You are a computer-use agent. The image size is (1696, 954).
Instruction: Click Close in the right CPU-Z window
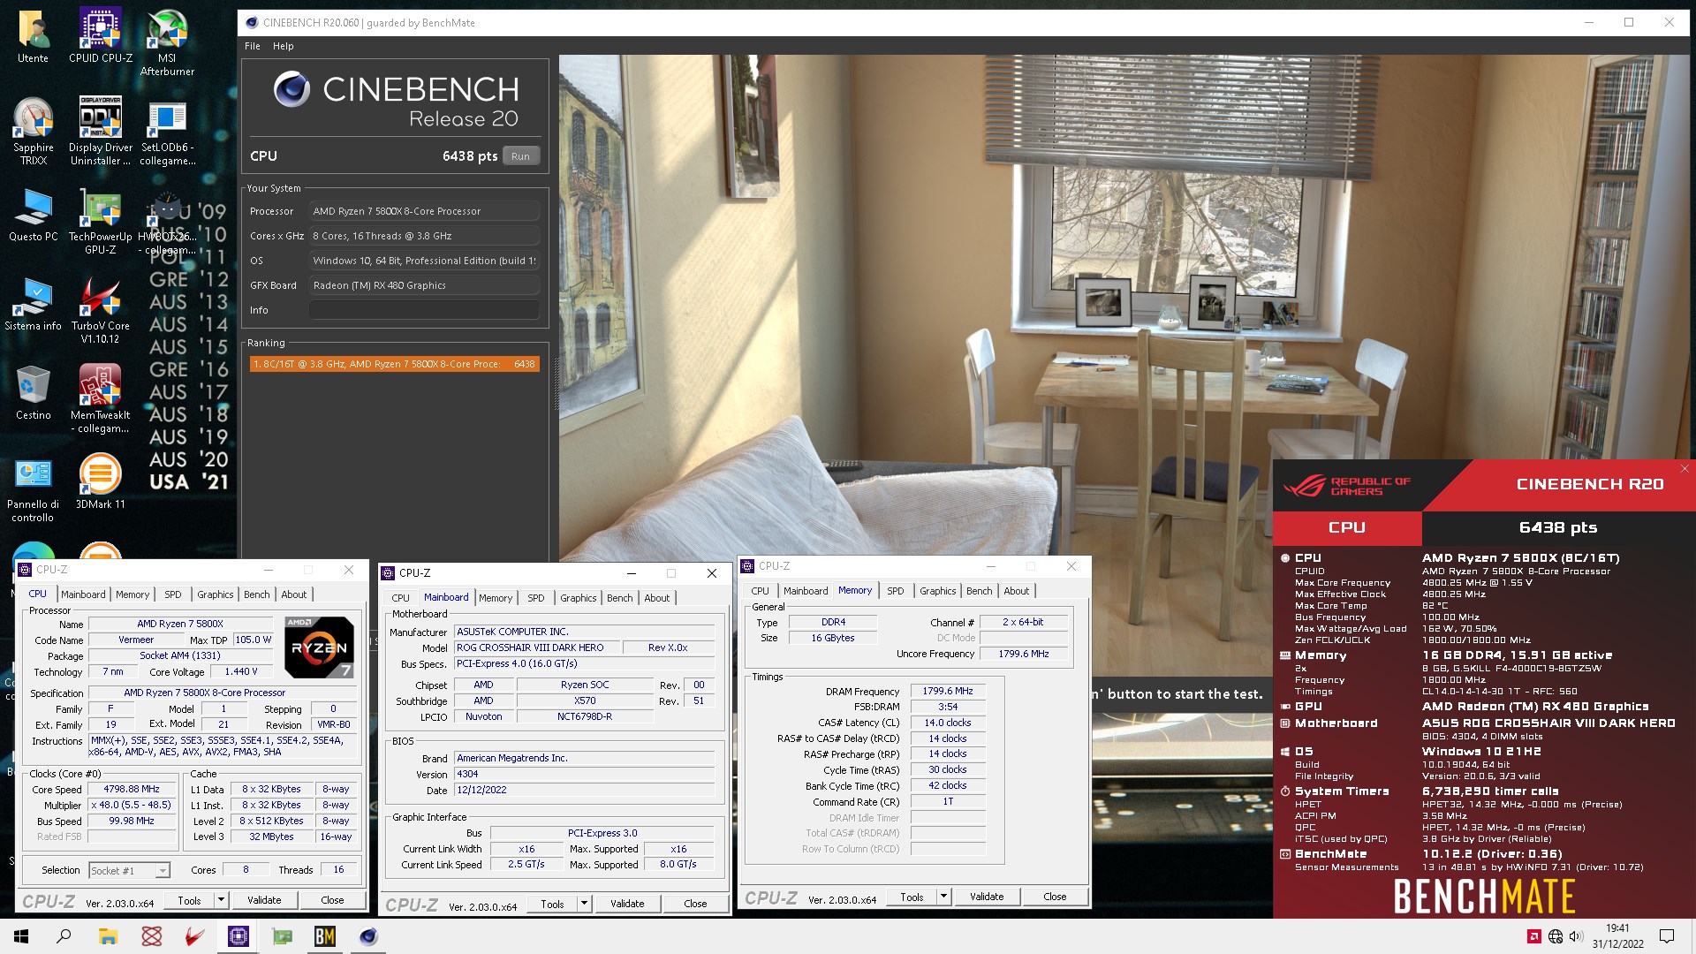coord(1055,897)
